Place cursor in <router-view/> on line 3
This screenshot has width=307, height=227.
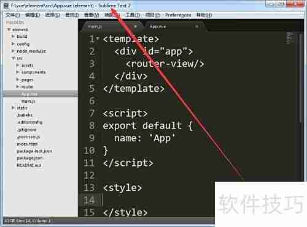click(165, 64)
